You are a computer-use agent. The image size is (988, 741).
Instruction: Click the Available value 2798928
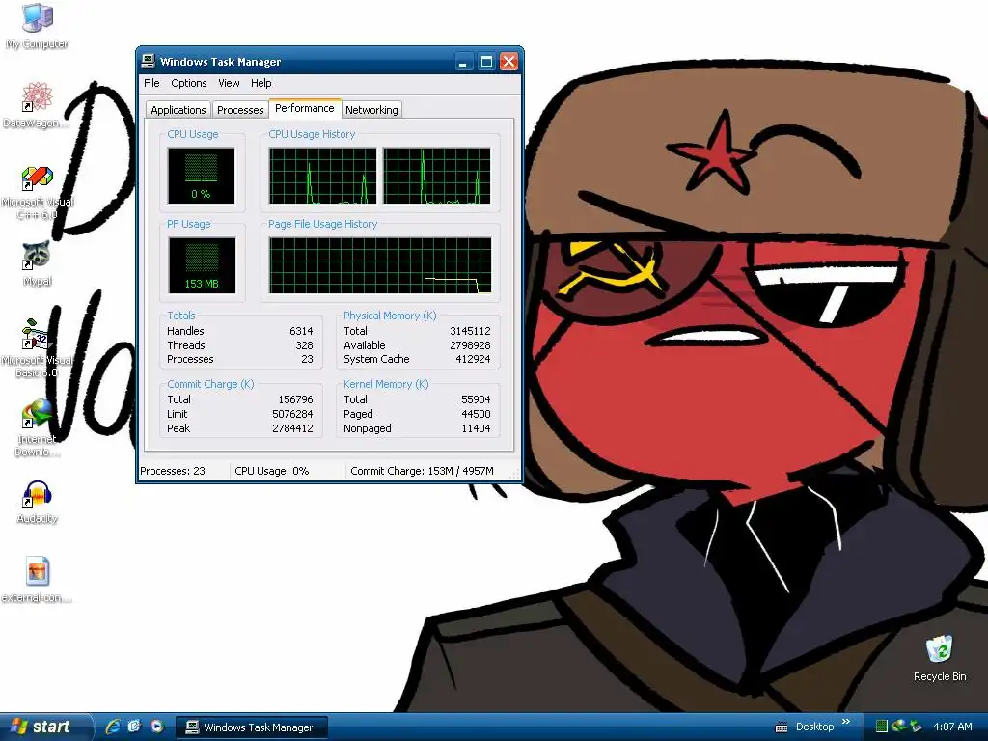click(470, 345)
